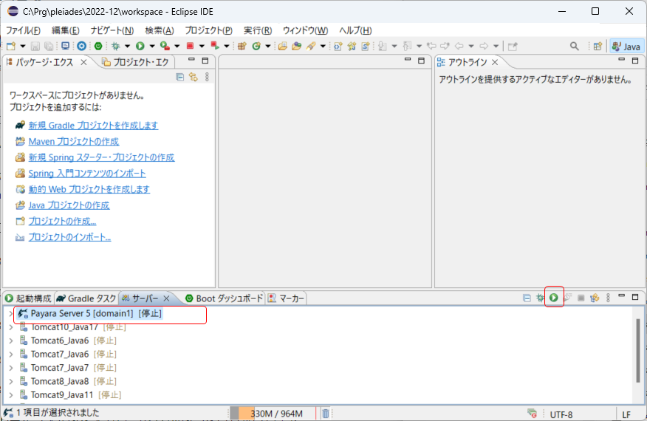Screen dimensions: 647x421
Task: Click the Save disk icon
Action: point(35,47)
